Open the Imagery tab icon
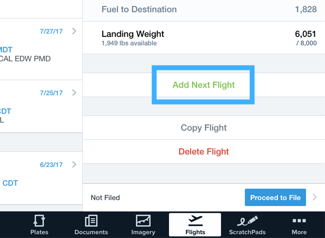The height and width of the screenshot is (238, 325). (x=143, y=221)
